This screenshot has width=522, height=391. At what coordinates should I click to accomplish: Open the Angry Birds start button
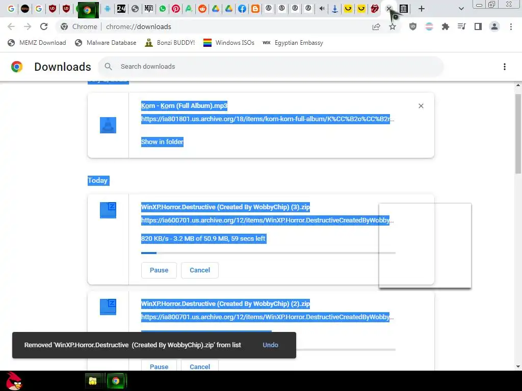(14, 381)
